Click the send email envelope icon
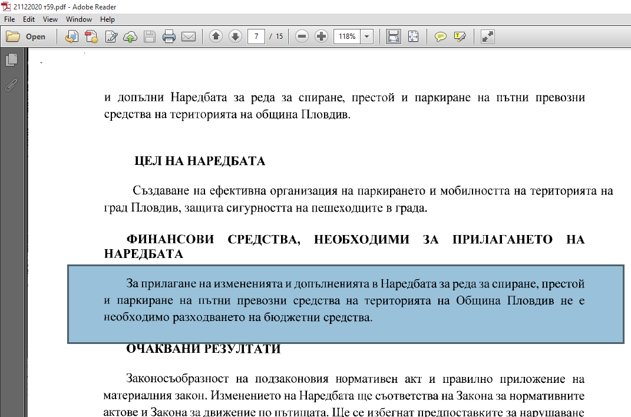The image size is (631, 417). pyautogui.click(x=189, y=37)
